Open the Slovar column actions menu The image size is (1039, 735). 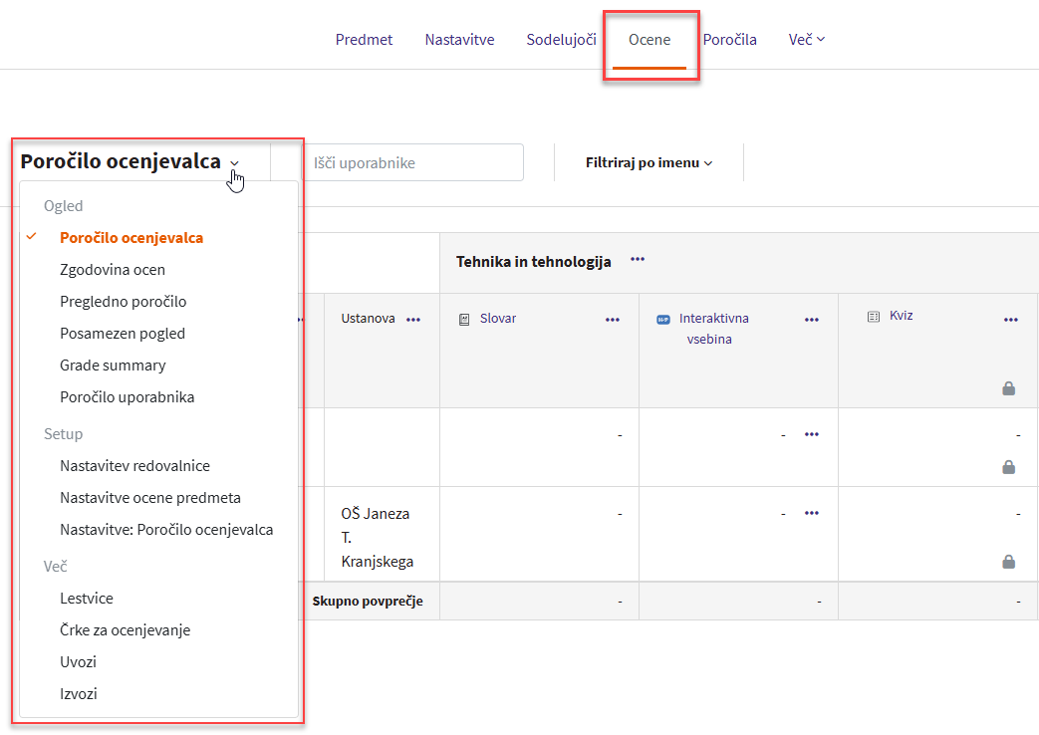point(613,320)
